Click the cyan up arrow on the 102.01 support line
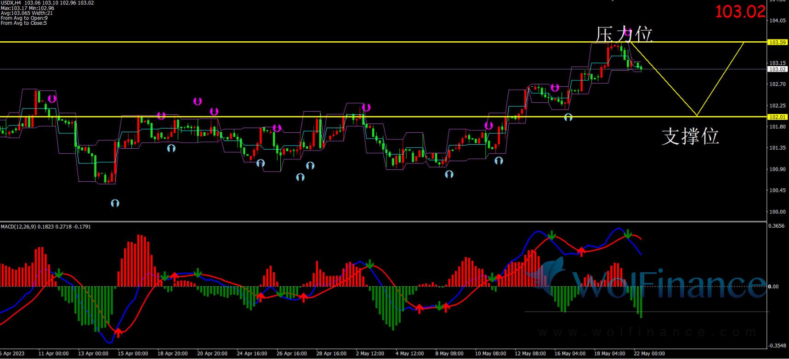The width and height of the screenshot is (789, 359). (568, 117)
